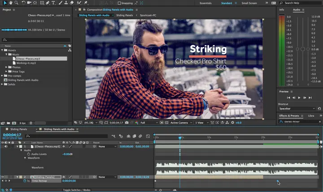
Task: Select the Type tool
Action: pyautogui.click(x=53, y=3)
